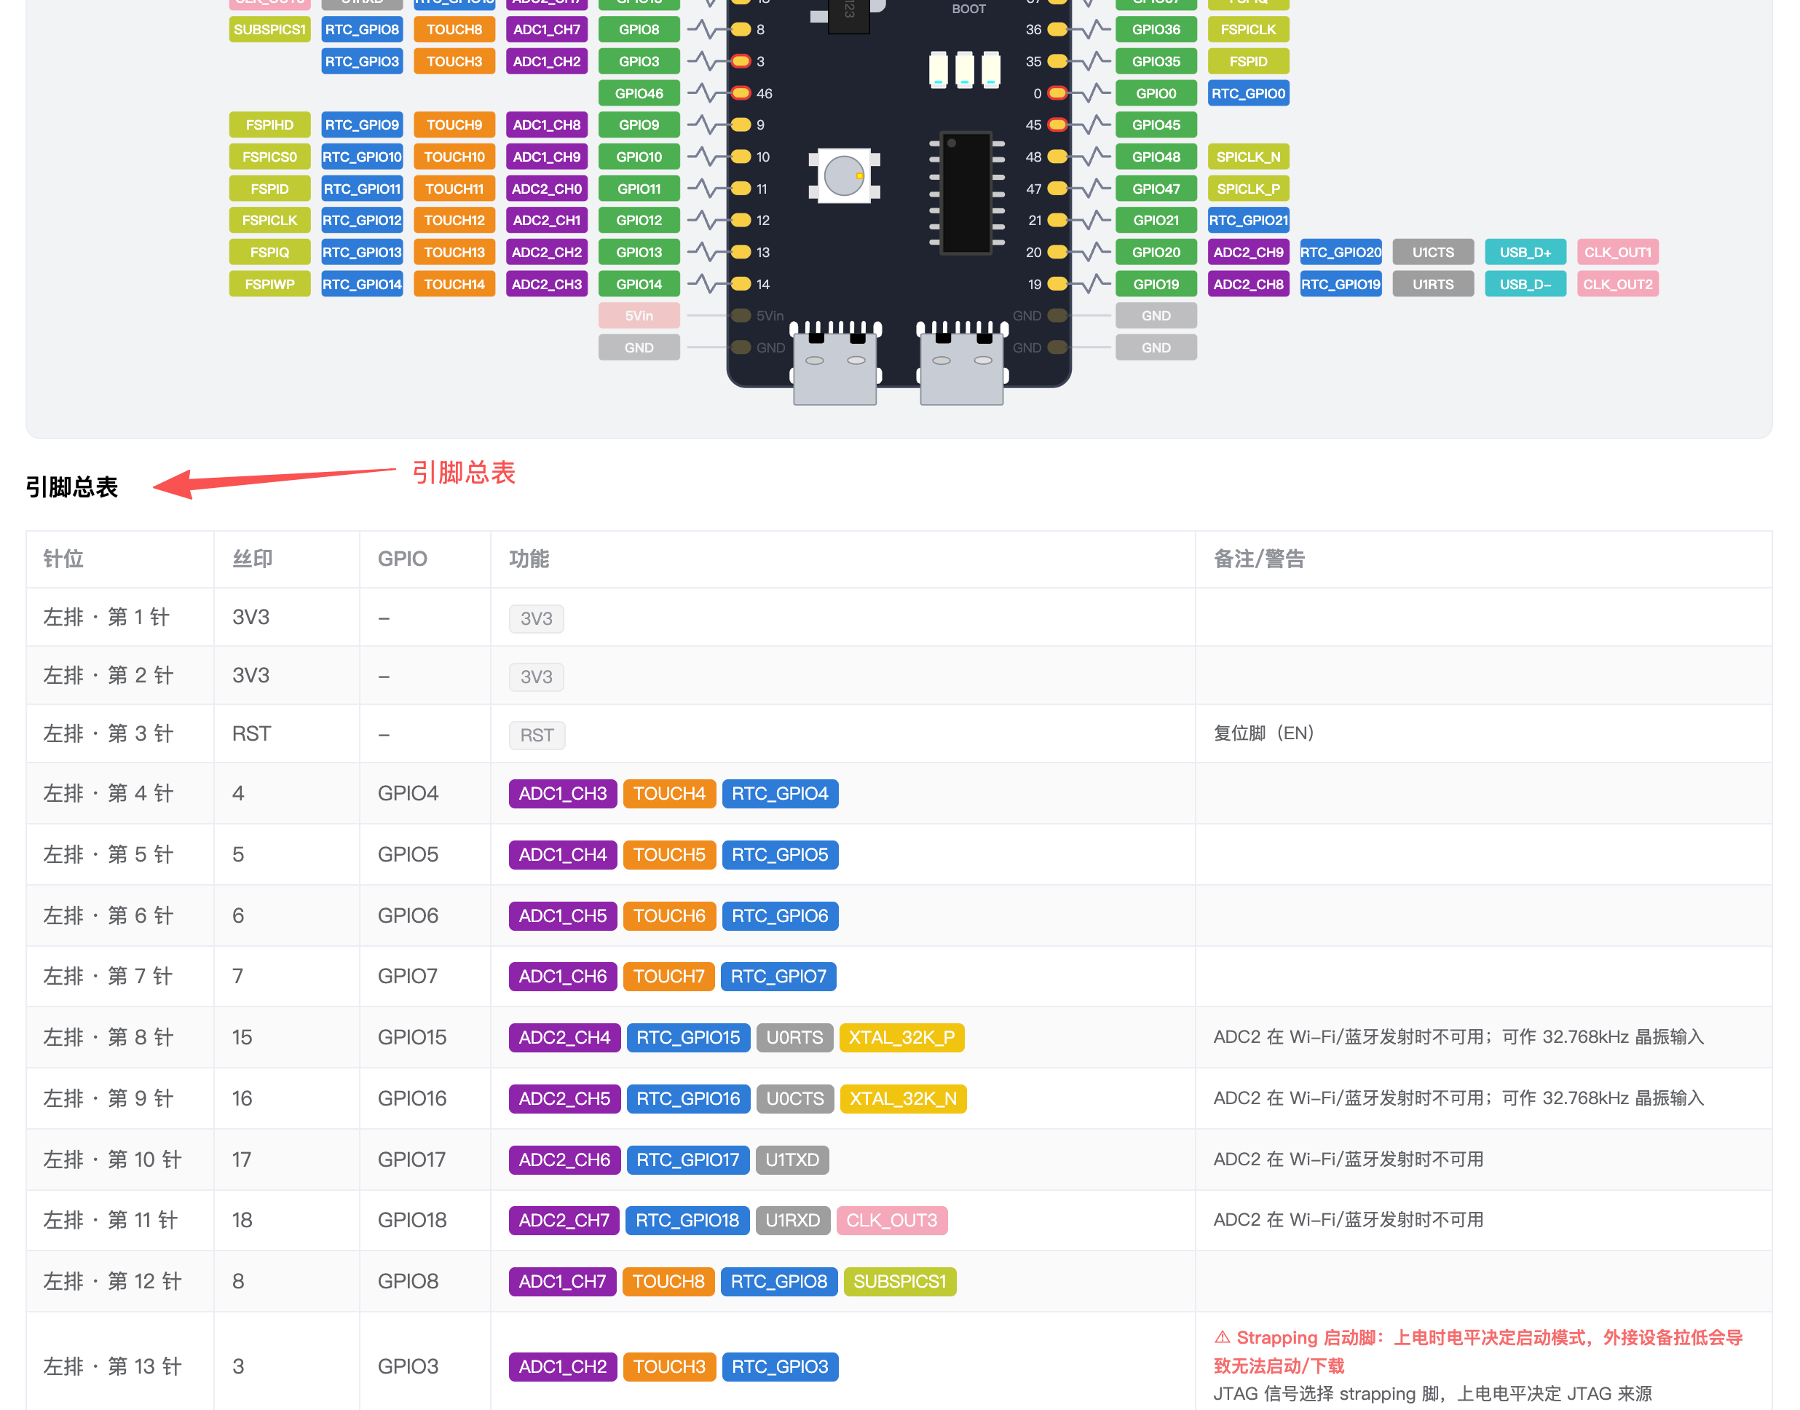Select the TOUCH4 tag in the table
Image resolution: width=1800 pixels, height=1410 pixels.
tap(668, 793)
